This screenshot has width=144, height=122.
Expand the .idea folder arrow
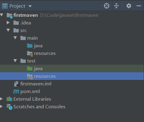point(8,23)
